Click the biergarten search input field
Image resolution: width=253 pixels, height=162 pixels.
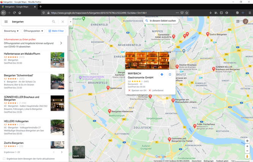point(31,22)
